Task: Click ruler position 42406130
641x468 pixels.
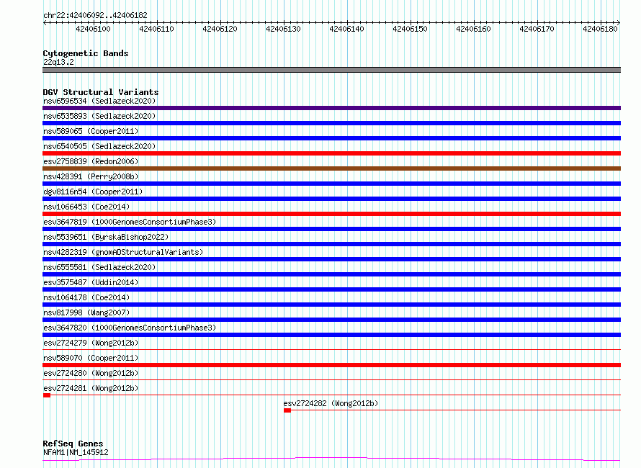Action: pos(283,29)
